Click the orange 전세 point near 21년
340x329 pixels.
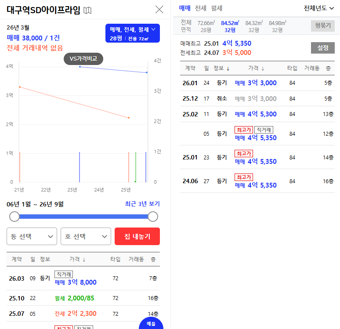(20, 87)
